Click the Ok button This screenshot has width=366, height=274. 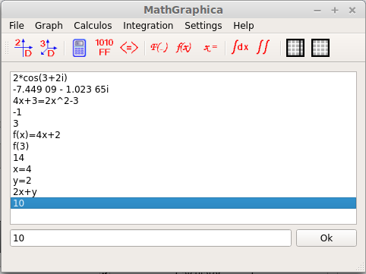327,238
